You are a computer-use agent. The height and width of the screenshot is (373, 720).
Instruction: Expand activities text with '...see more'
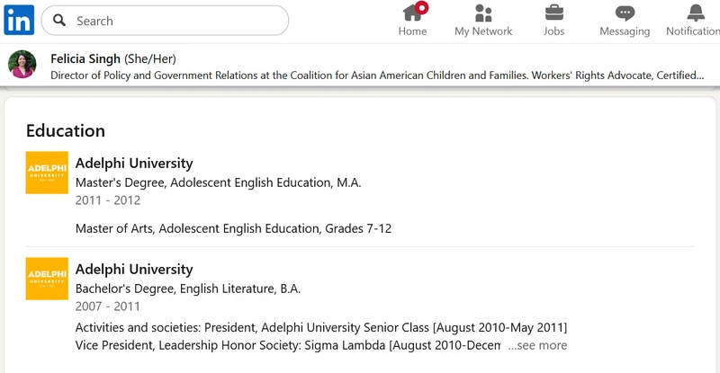[537, 345]
